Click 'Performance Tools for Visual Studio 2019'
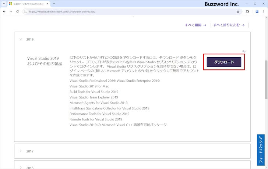Viewport: 268px width, 169px height. 99,114
